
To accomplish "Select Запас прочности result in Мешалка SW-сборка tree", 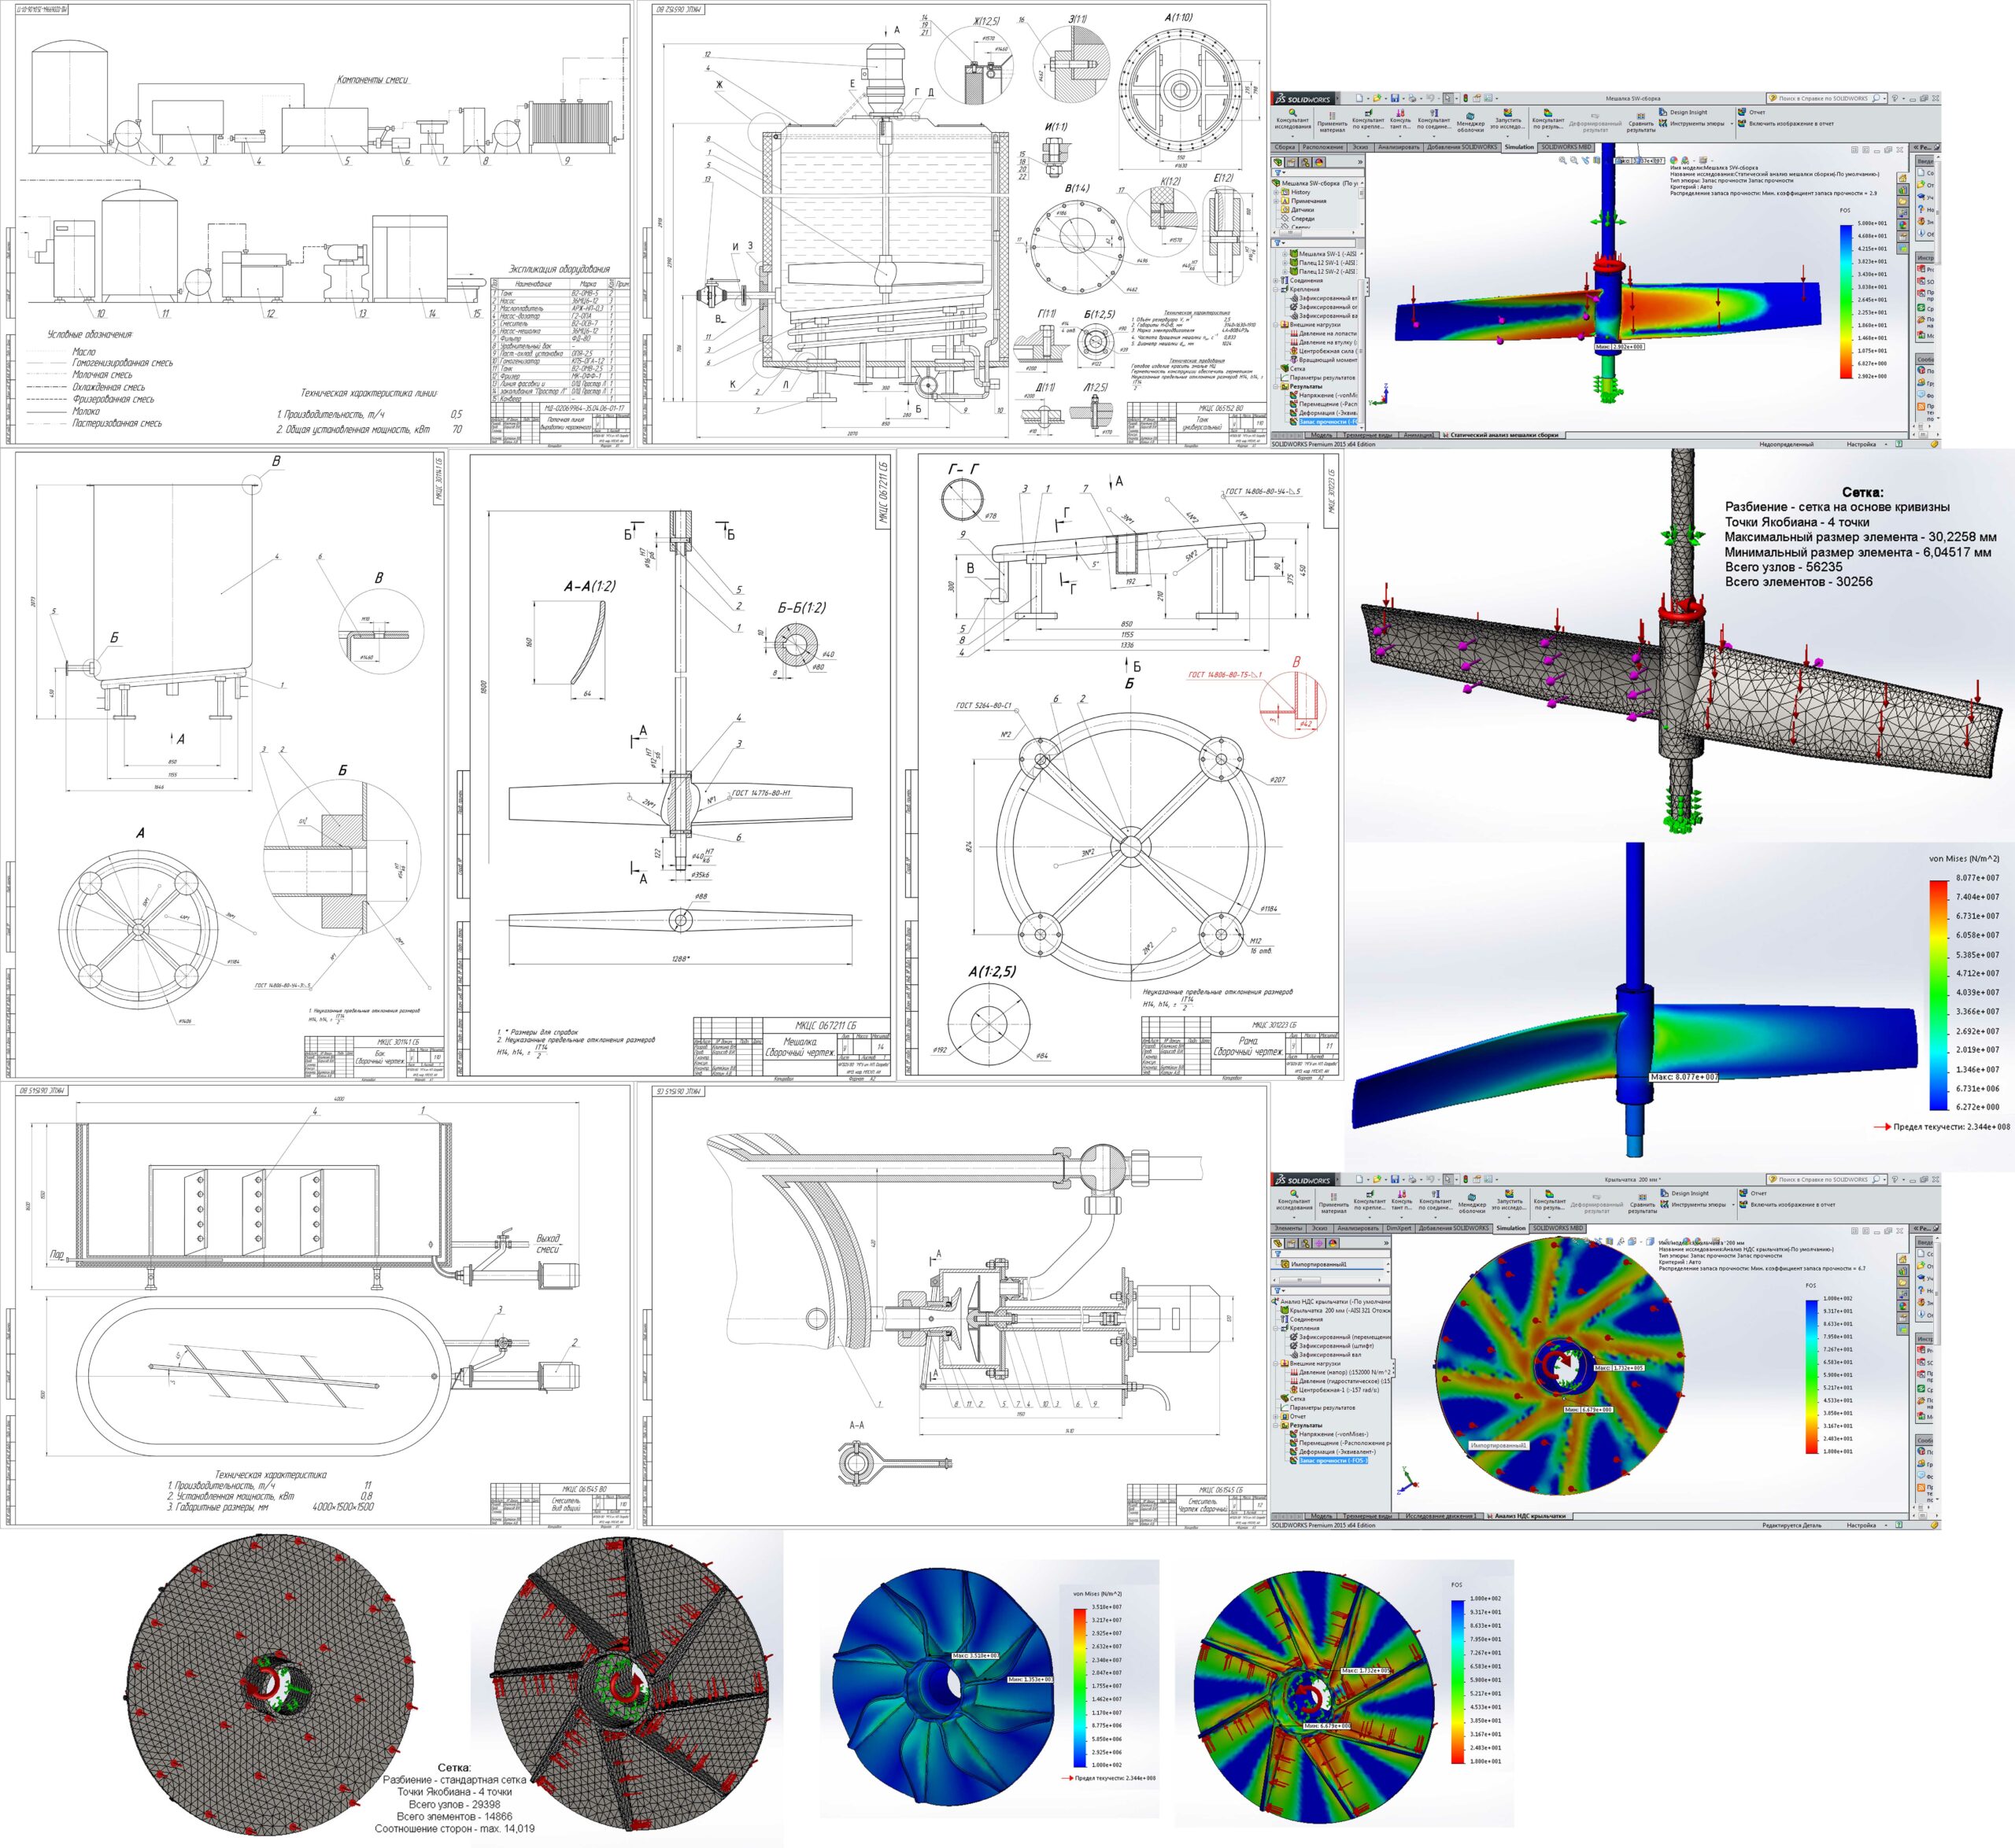I will coord(1325,422).
